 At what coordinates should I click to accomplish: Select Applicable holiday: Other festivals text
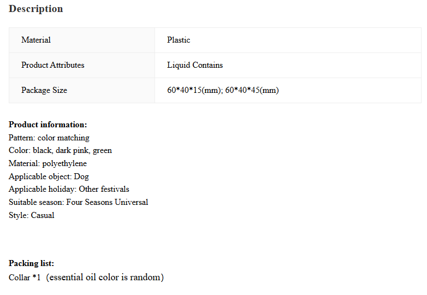coord(69,190)
